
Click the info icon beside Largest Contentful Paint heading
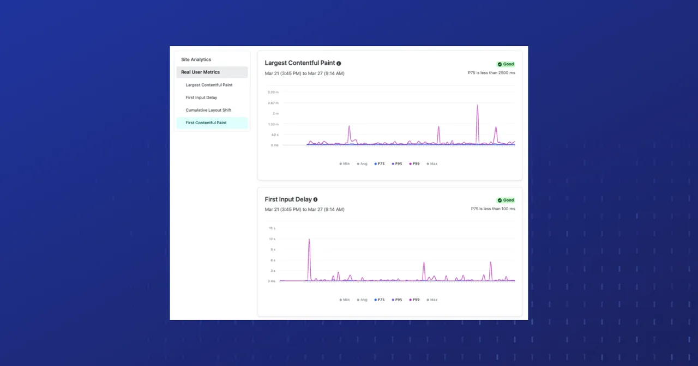(339, 64)
